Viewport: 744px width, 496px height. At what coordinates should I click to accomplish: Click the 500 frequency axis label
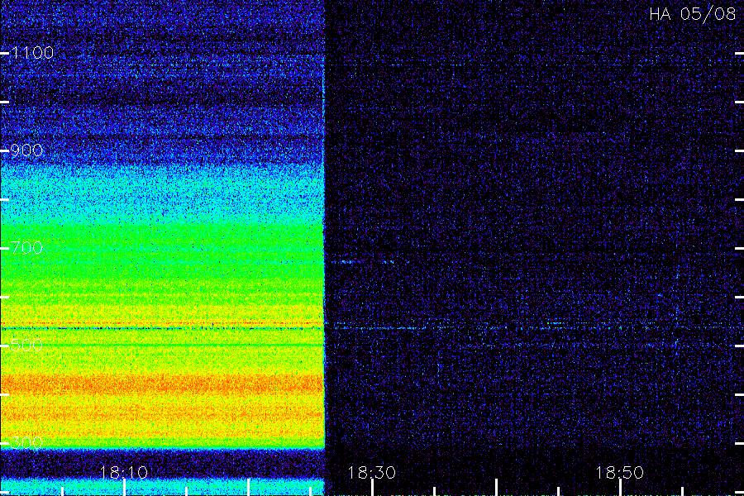[x=26, y=345]
